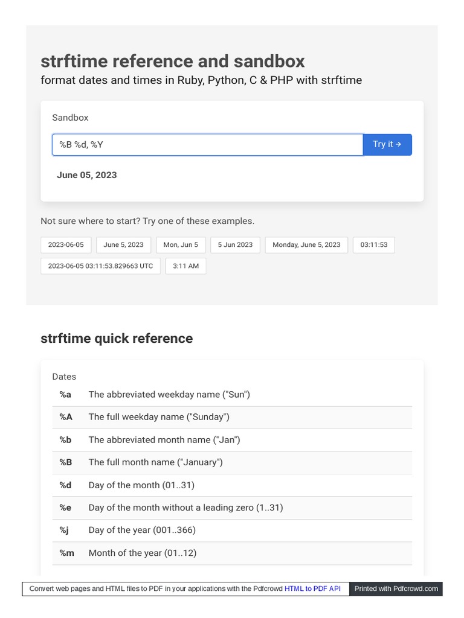This screenshot has width=464, height=618.
Task: Select the 5 Jun 2023 example
Action: coord(235,245)
